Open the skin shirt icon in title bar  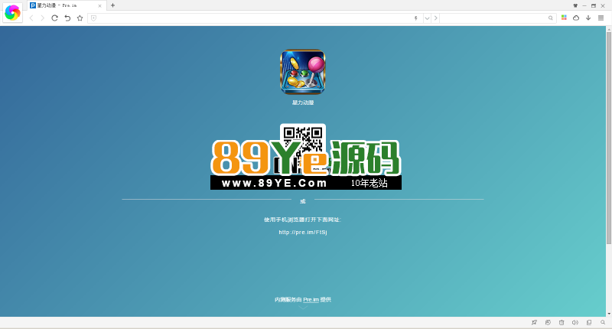(x=575, y=5)
